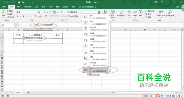
Task: Click the Share button at top right
Action: [x=179, y=7]
